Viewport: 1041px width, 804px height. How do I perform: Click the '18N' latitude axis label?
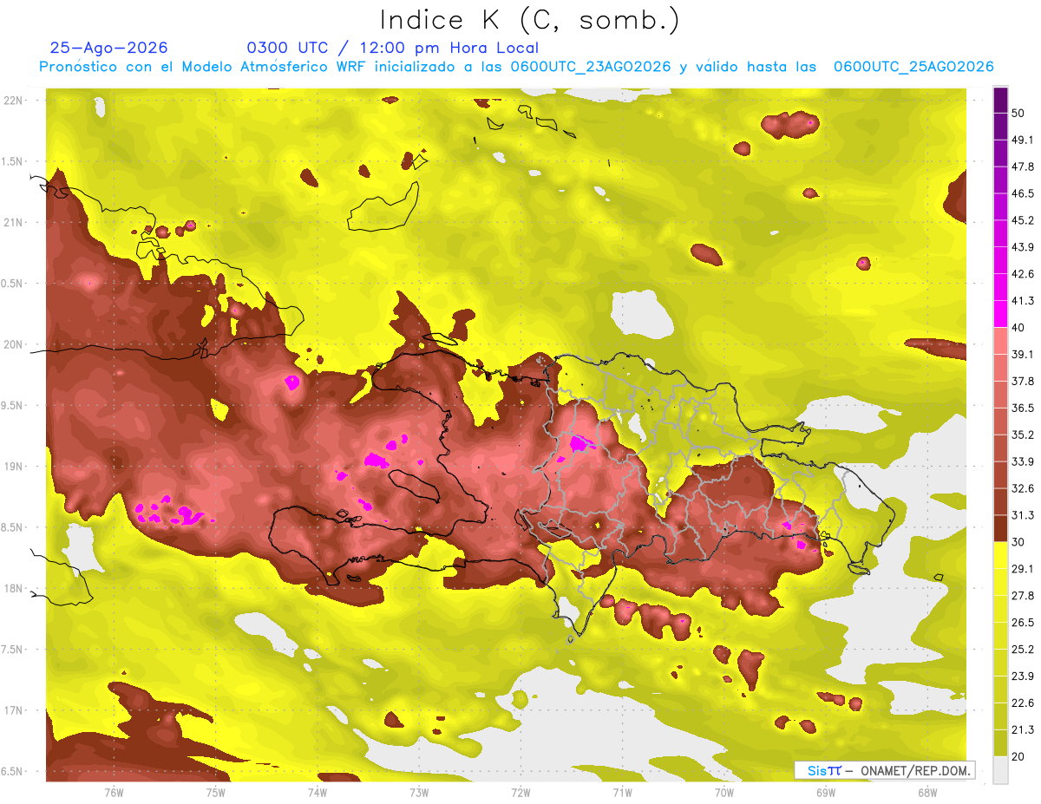tap(13, 588)
